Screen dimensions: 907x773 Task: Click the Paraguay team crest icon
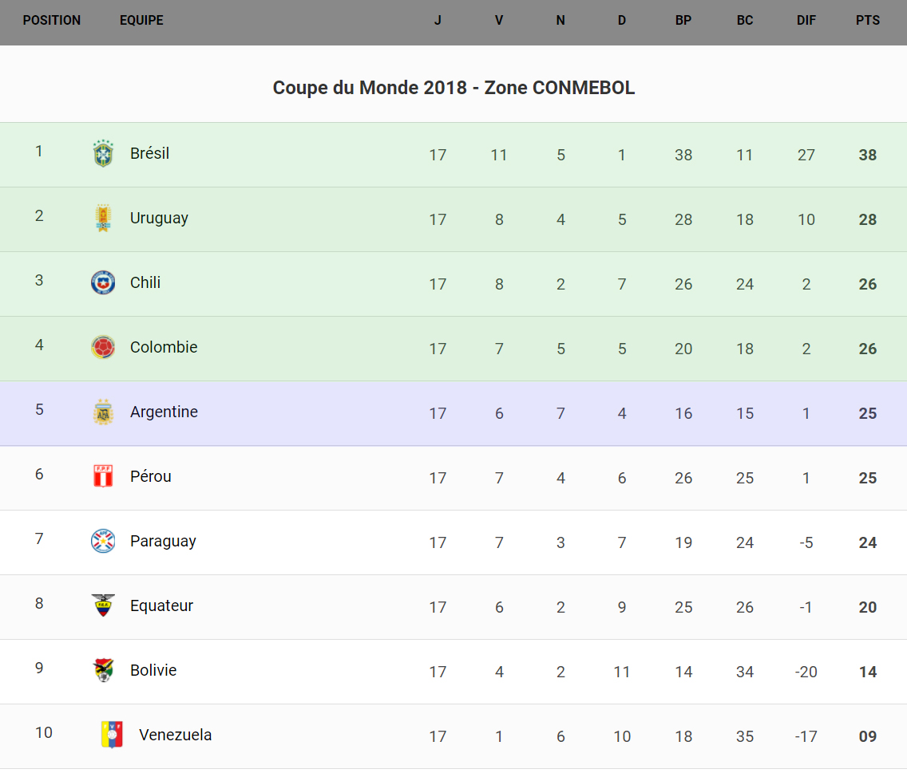point(103,541)
